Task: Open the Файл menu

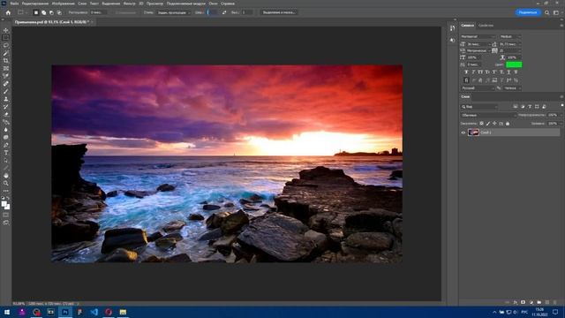Action: click(x=14, y=4)
